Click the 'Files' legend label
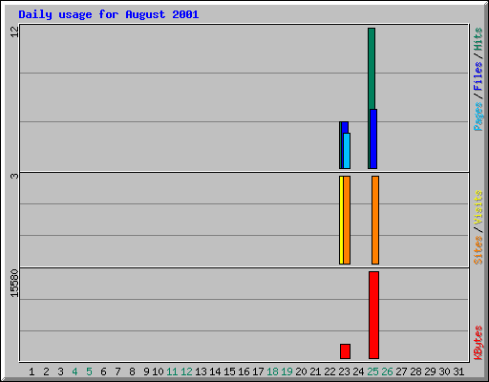The width and height of the screenshot is (489, 382). [478, 75]
